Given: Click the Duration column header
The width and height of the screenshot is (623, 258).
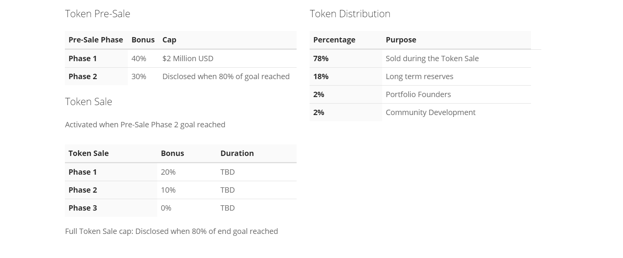Looking at the screenshot, I should (237, 153).
